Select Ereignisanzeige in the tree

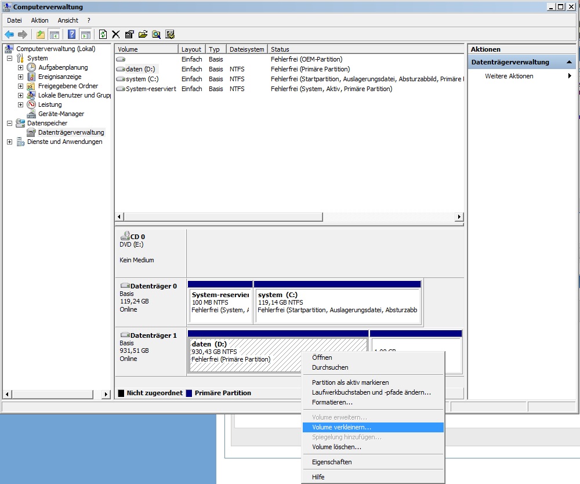click(60, 77)
